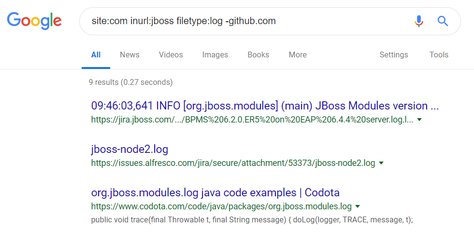474x232 pixels.
Task: Expand dropdown arrow beside issues.alfresco.com URL
Action: point(381,163)
